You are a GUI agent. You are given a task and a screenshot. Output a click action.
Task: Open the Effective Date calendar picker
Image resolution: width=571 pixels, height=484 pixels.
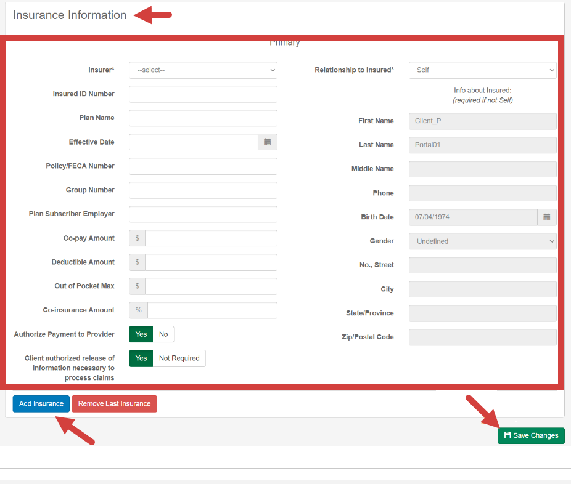click(268, 142)
